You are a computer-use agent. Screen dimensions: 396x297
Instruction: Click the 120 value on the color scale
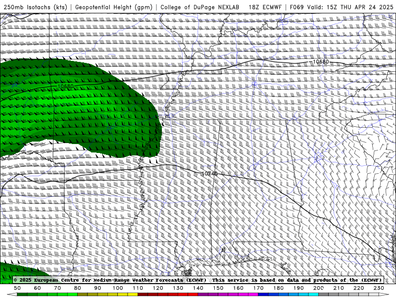(x=158, y=288)
